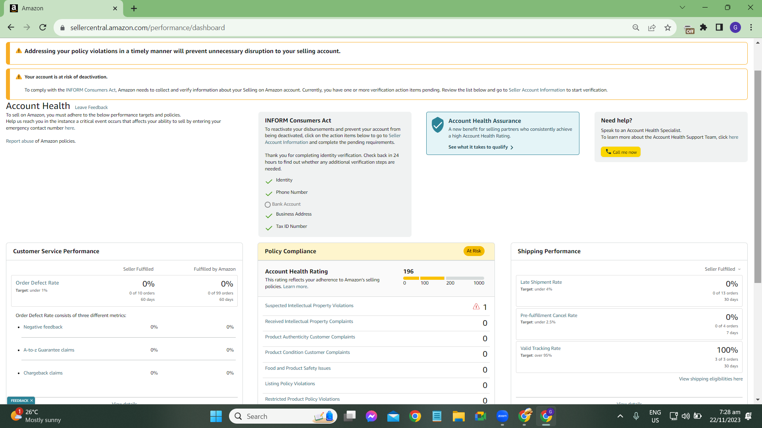Click the Account Health Assurance shield icon

pos(437,125)
